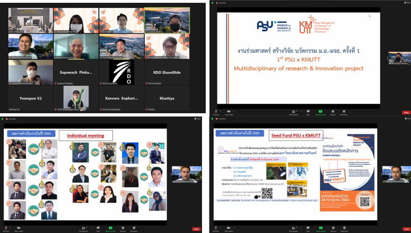Unmute microphone in the Seed Fund window
This screenshot has height=233, width=411.
216,229
